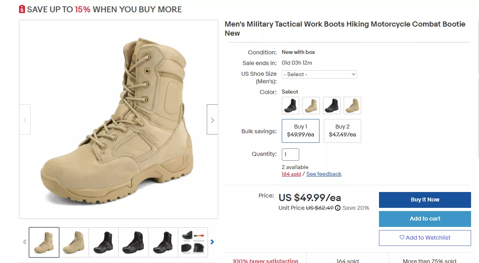
Task: Select the tan high boot color option
Action: tap(311, 106)
